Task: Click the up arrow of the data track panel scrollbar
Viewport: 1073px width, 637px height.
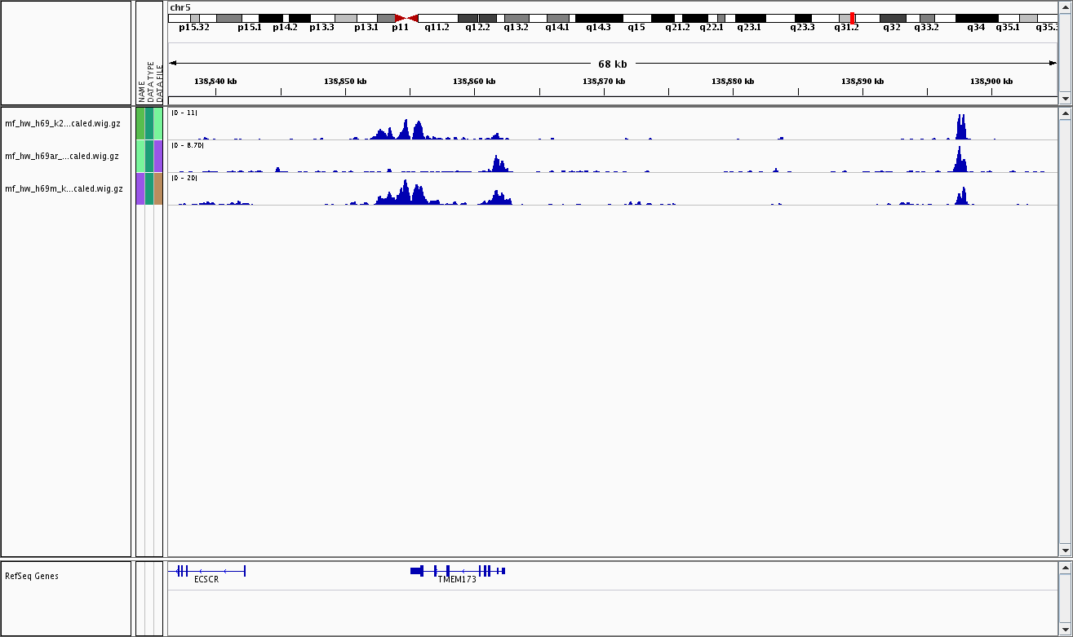Action: (1064, 114)
